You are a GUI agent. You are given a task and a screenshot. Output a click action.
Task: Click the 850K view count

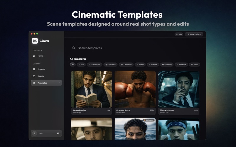coord(152,110)
